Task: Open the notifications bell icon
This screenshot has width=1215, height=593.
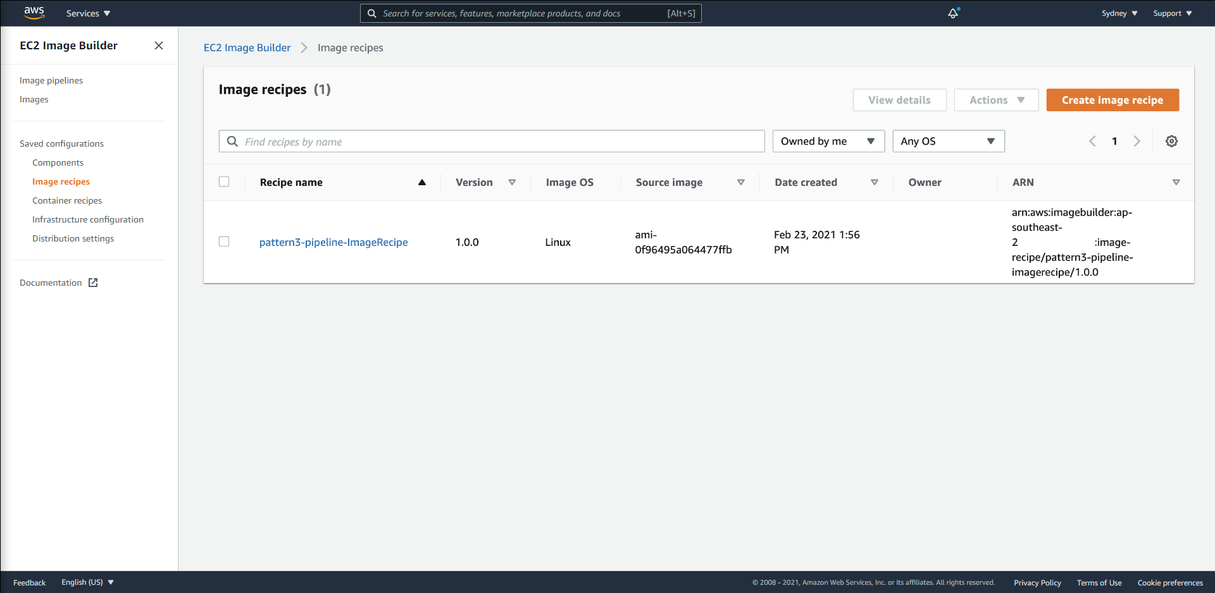Action: tap(953, 13)
